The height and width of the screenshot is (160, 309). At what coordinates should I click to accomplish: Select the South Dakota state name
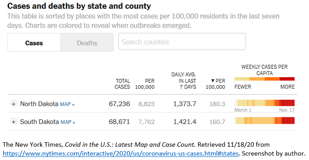click(40, 121)
